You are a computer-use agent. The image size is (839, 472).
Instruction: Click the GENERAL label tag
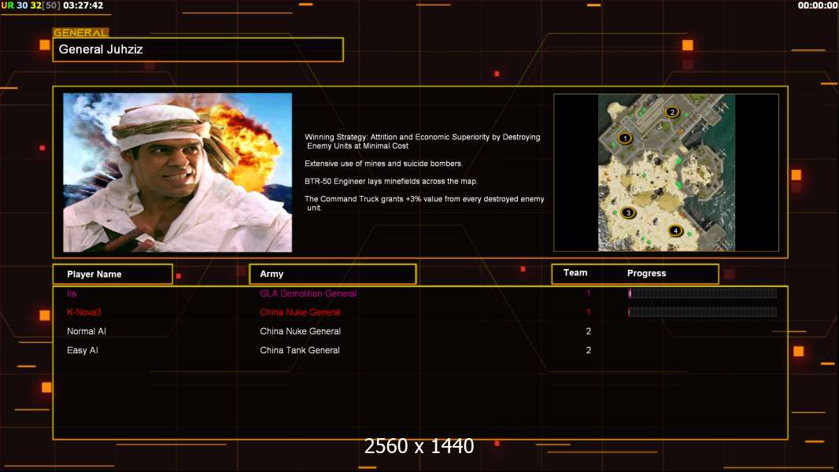coord(81,32)
